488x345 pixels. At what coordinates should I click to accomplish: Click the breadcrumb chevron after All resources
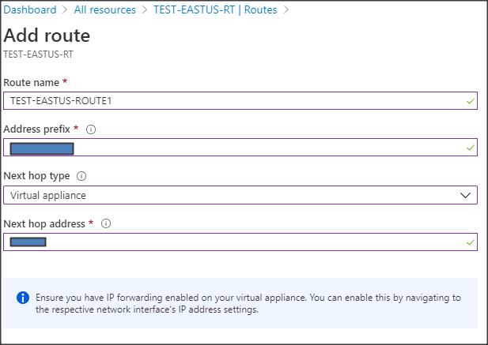(144, 10)
